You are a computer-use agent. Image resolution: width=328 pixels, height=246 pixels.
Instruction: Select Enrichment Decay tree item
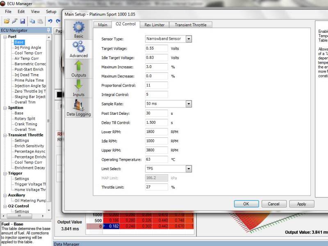pos(30,168)
